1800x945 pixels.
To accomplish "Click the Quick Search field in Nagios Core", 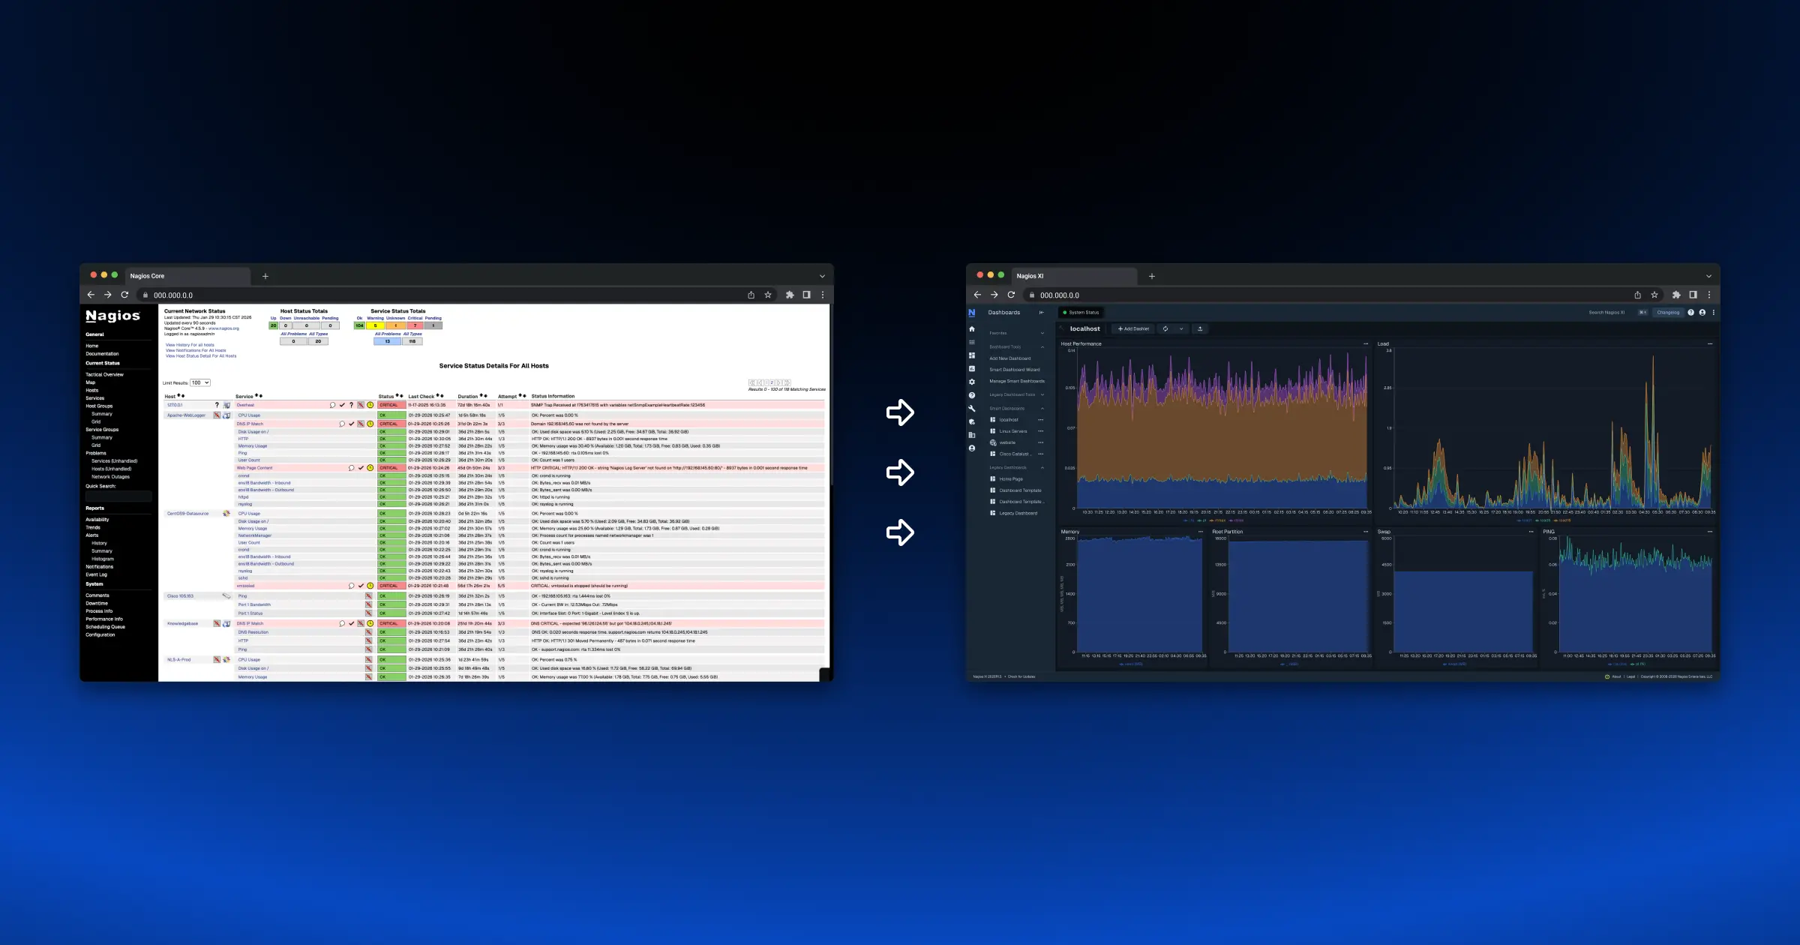I will [x=118, y=496].
